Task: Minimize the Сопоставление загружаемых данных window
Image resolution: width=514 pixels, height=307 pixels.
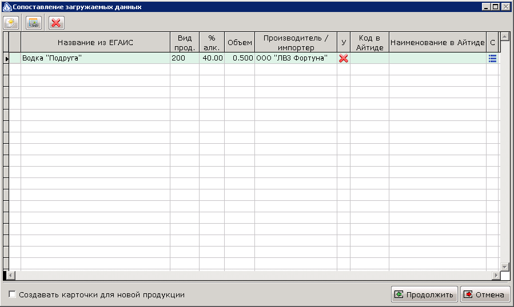Action: pos(486,6)
